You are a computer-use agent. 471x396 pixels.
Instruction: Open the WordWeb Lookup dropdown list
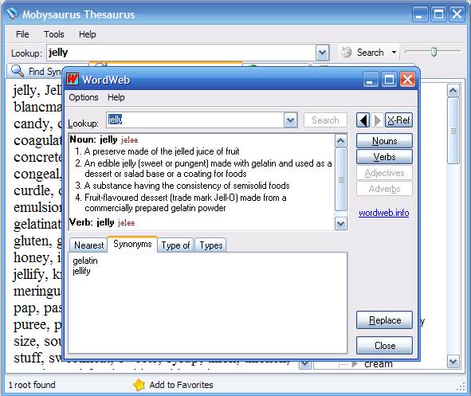[290, 120]
